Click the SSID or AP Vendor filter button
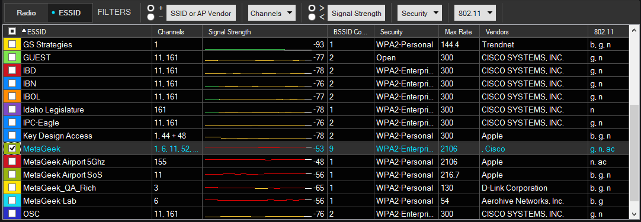The image size is (641, 222). tap(201, 13)
